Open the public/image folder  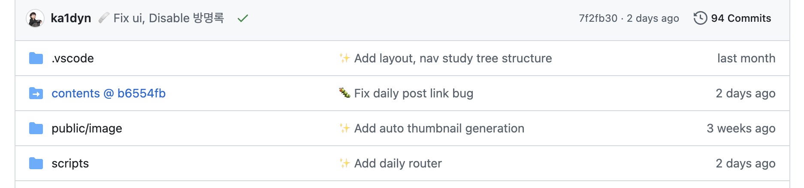click(x=87, y=128)
